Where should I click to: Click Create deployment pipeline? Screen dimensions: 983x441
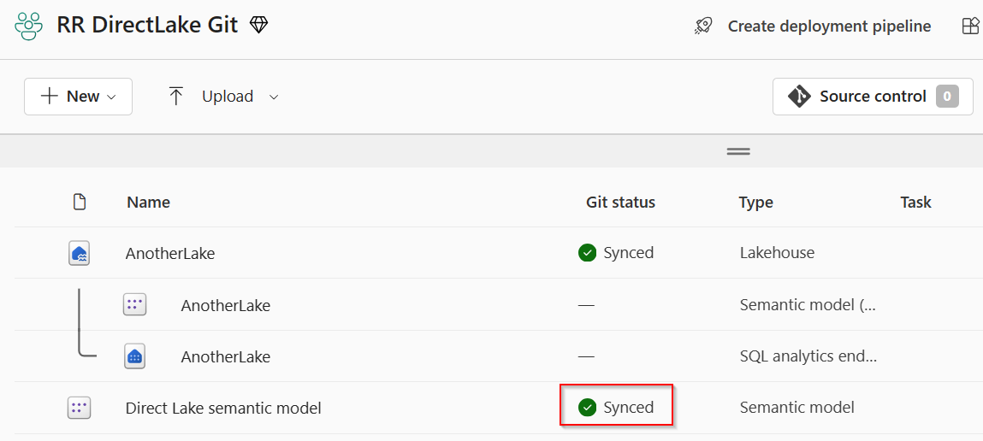(829, 26)
